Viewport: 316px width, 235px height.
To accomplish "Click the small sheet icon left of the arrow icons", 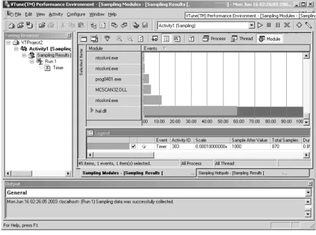I will (103, 26).
